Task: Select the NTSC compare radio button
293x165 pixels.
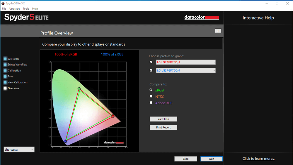Action: tap(151, 96)
